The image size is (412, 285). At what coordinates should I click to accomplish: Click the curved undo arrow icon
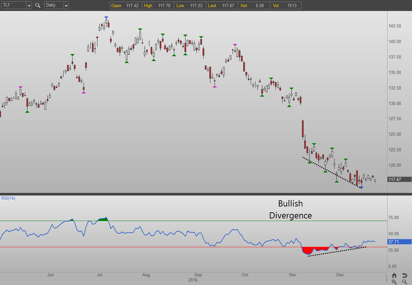[x=404, y=275]
